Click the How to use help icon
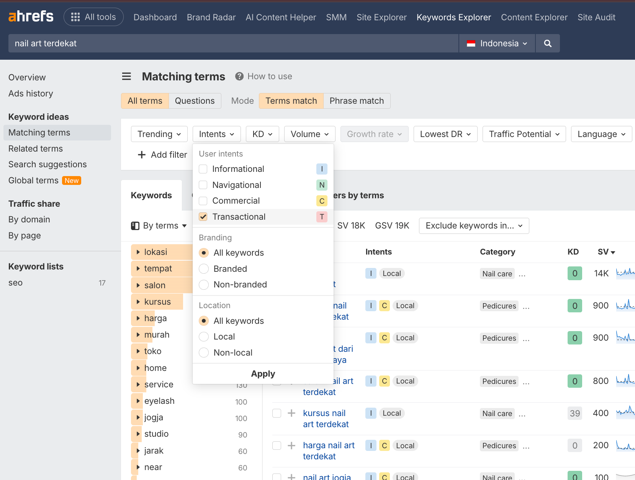Image resolution: width=635 pixels, height=480 pixels. click(x=239, y=76)
